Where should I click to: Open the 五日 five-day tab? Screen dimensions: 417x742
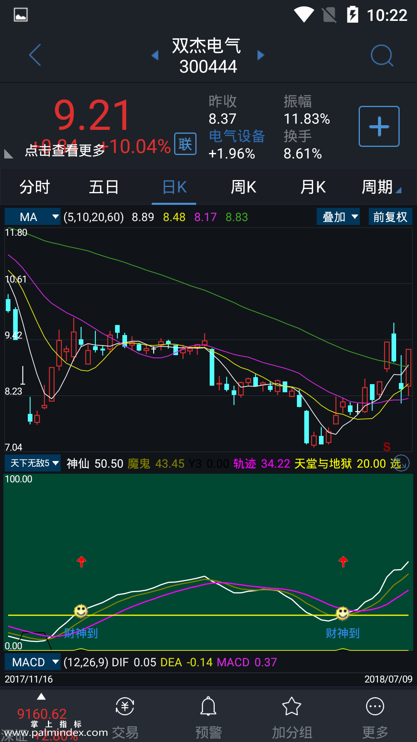pos(104,187)
